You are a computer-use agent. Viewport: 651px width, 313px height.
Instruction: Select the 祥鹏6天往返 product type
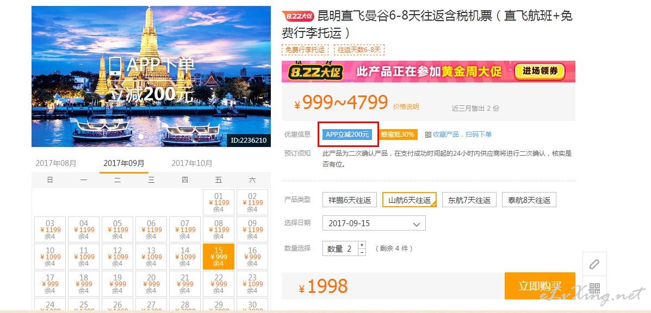pyautogui.click(x=350, y=200)
